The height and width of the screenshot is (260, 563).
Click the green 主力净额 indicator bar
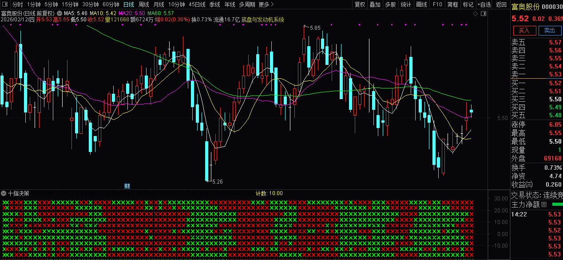(x=556, y=204)
